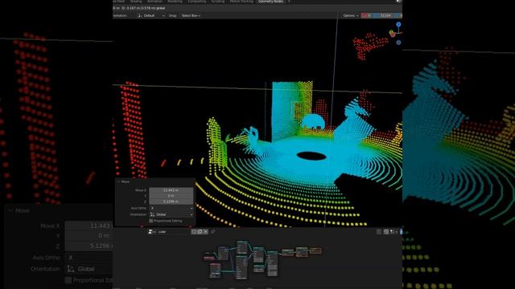This screenshot has width=515, height=289.
Task: Open the snapping options in node editor header
Action: pos(393,232)
